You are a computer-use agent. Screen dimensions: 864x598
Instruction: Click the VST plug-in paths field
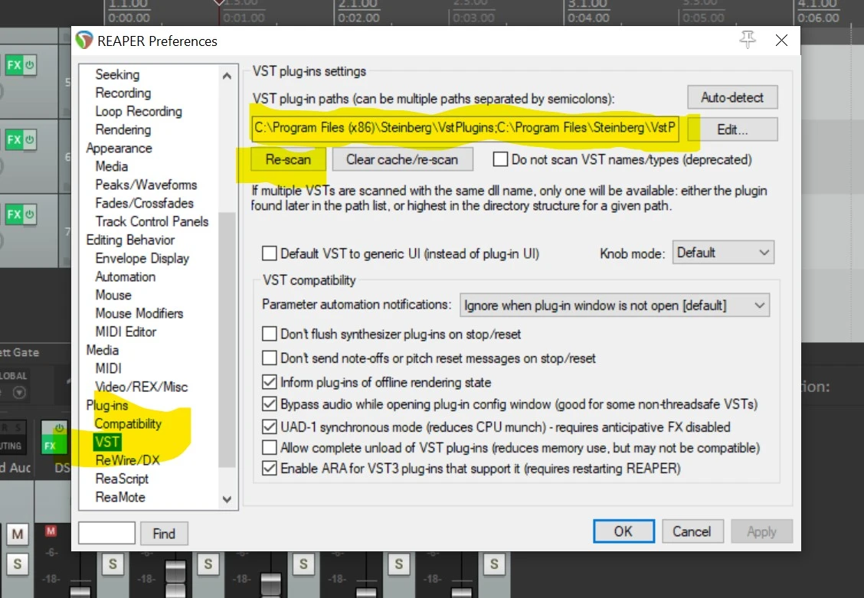pyautogui.click(x=465, y=129)
